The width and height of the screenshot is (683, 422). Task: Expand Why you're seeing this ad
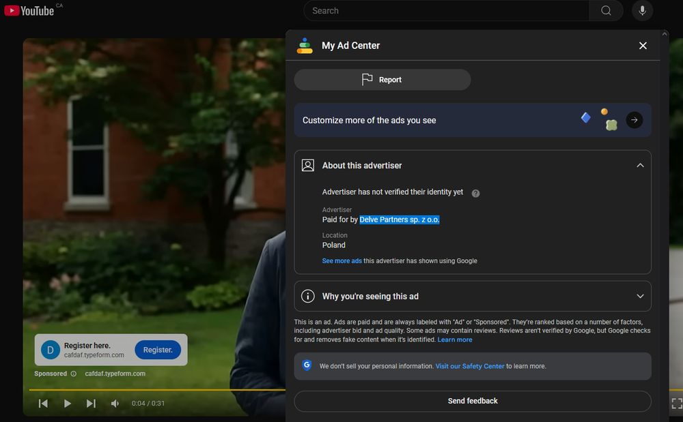click(x=639, y=297)
